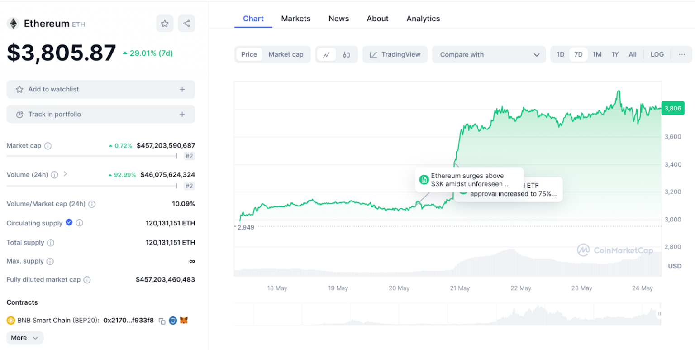Open the Analytics tab
This screenshot has width=695, height=350.
[x=422, y=19]
